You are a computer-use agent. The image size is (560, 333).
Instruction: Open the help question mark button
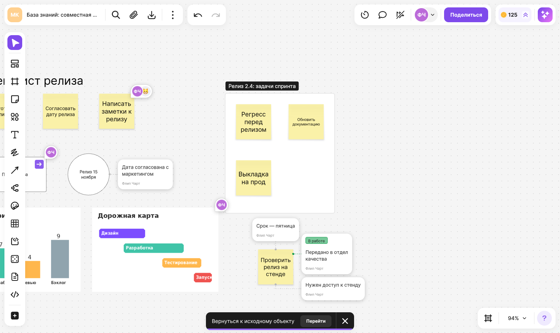tap(544, 318)
